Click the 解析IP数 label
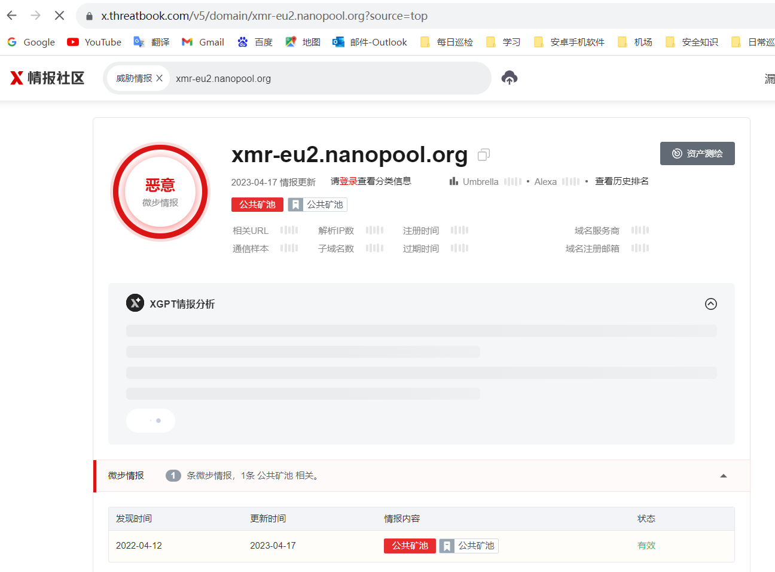Viewport: 775px width, 572px height. (336, 230)
